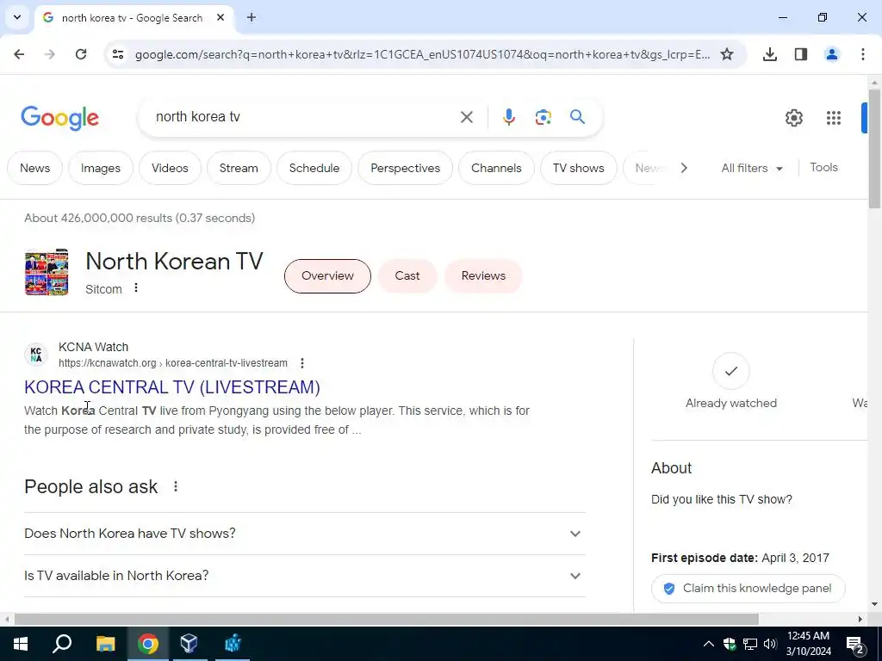This screenshot has width=882, height=661.
Task: Select the Videos filter chip
Action: (x=170, y=168)
